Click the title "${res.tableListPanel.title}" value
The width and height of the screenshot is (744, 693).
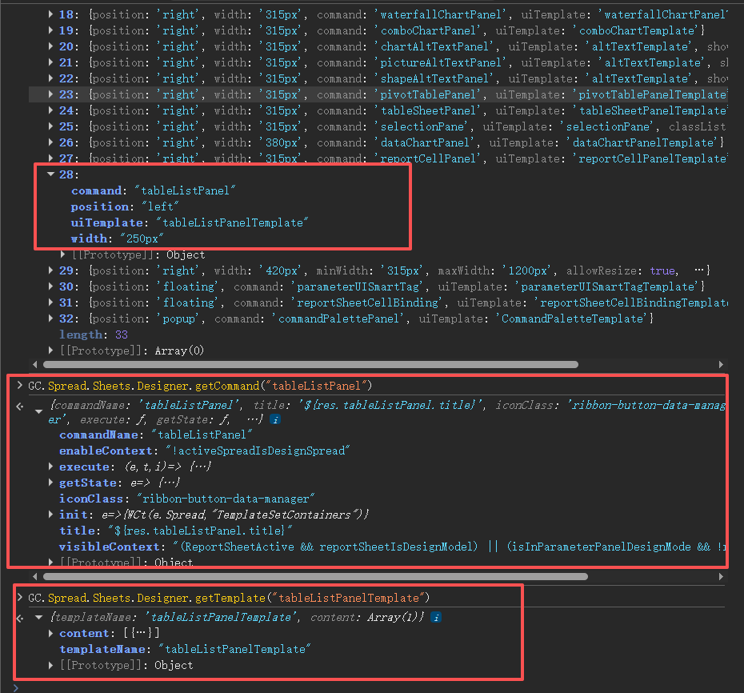point(200,531)
